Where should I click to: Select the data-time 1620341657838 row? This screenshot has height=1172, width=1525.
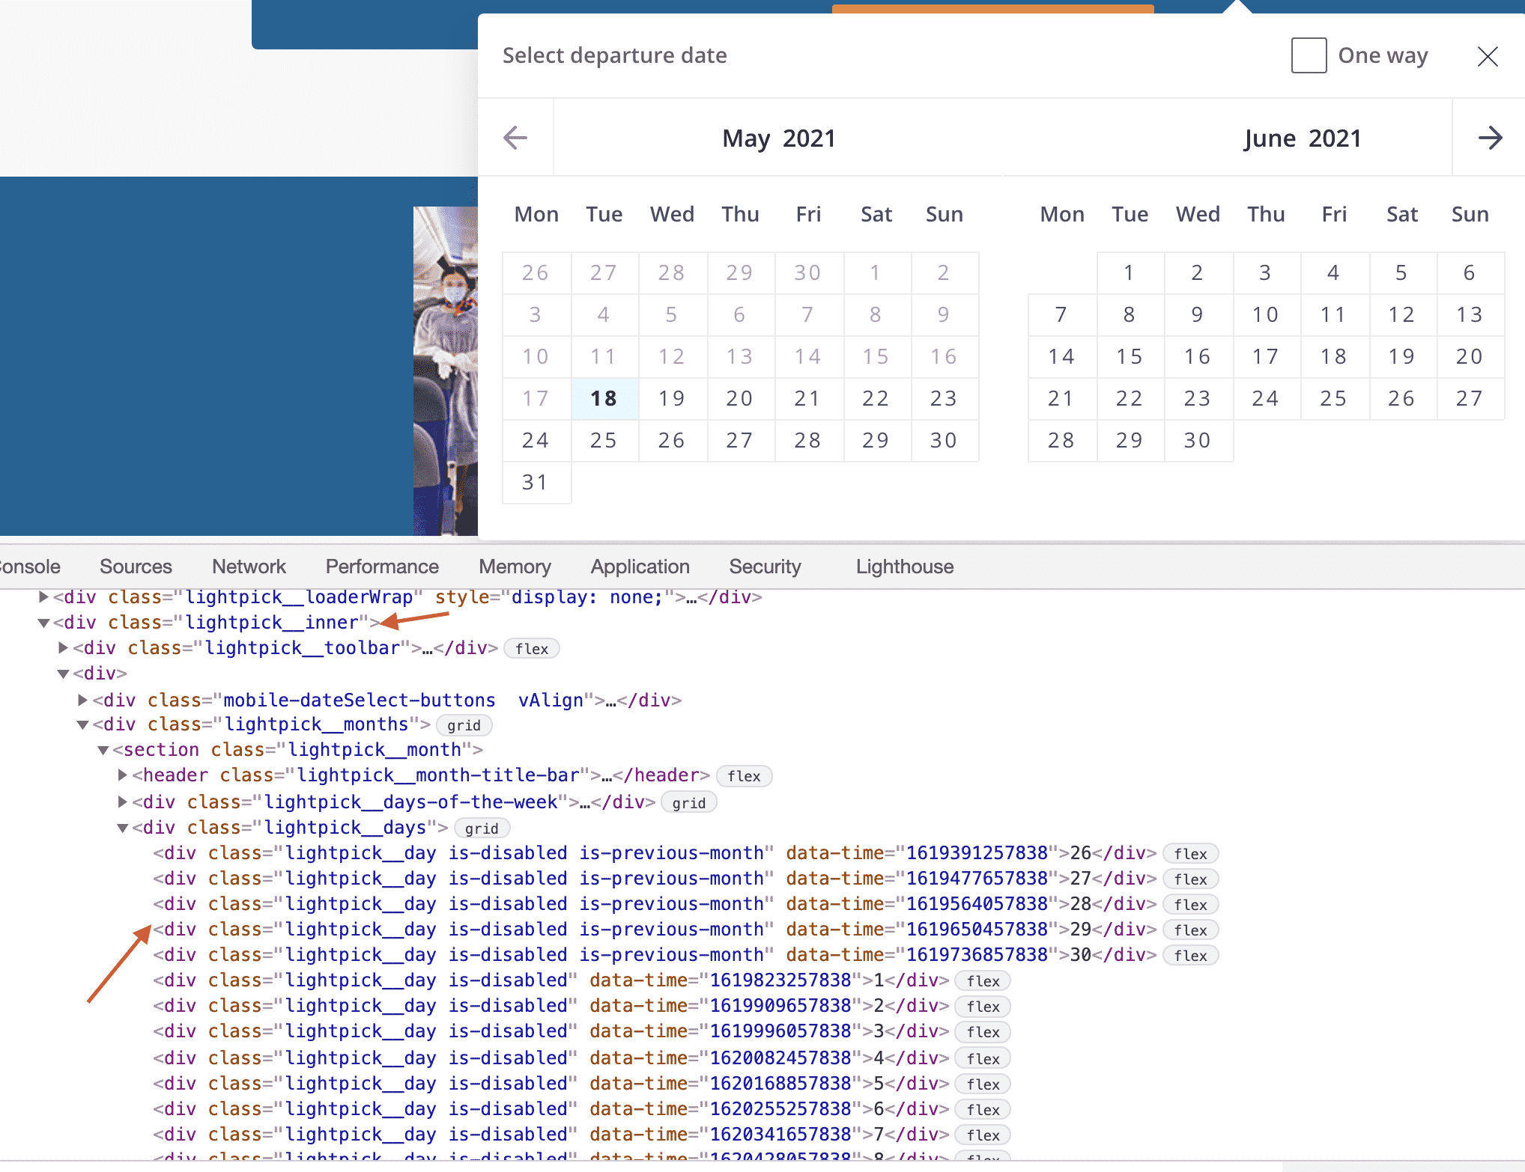pos(551,1135)
